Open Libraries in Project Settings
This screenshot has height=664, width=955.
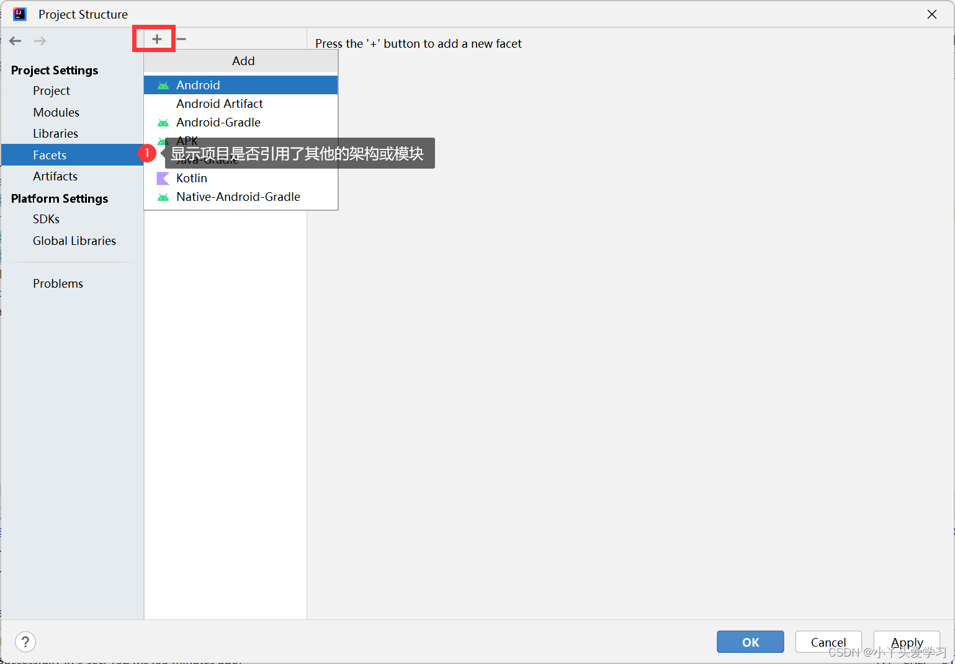point(55,133)
